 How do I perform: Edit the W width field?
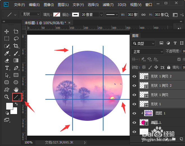(x=133, y=15)
